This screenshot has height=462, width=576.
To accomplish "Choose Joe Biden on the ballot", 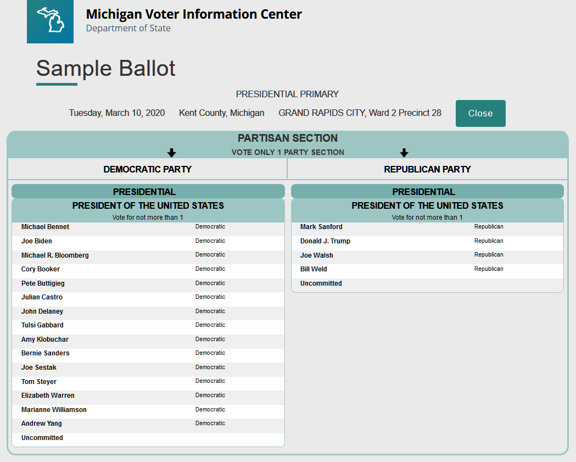I will point(37,241).
